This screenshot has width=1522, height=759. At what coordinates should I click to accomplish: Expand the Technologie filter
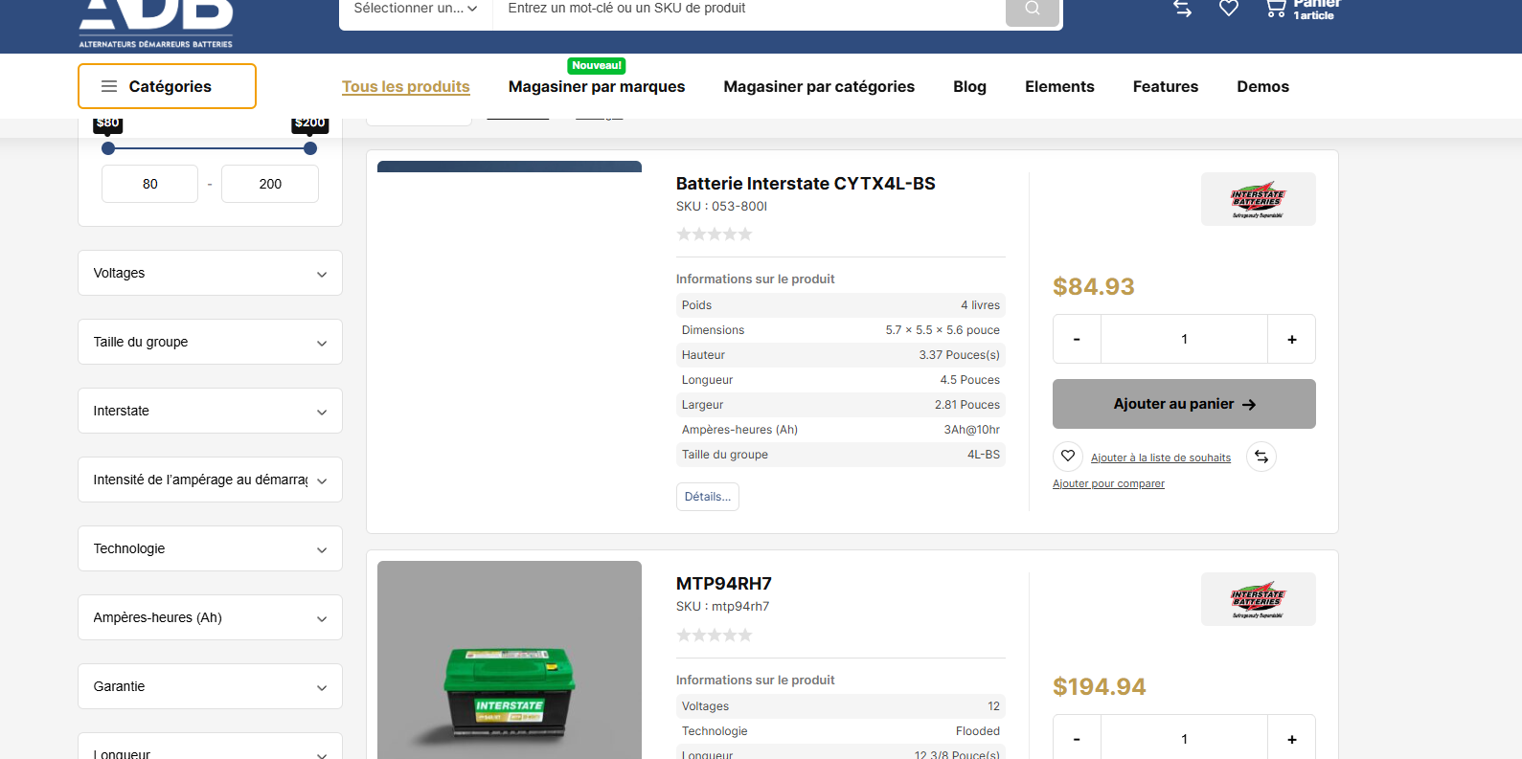[210, 548]
